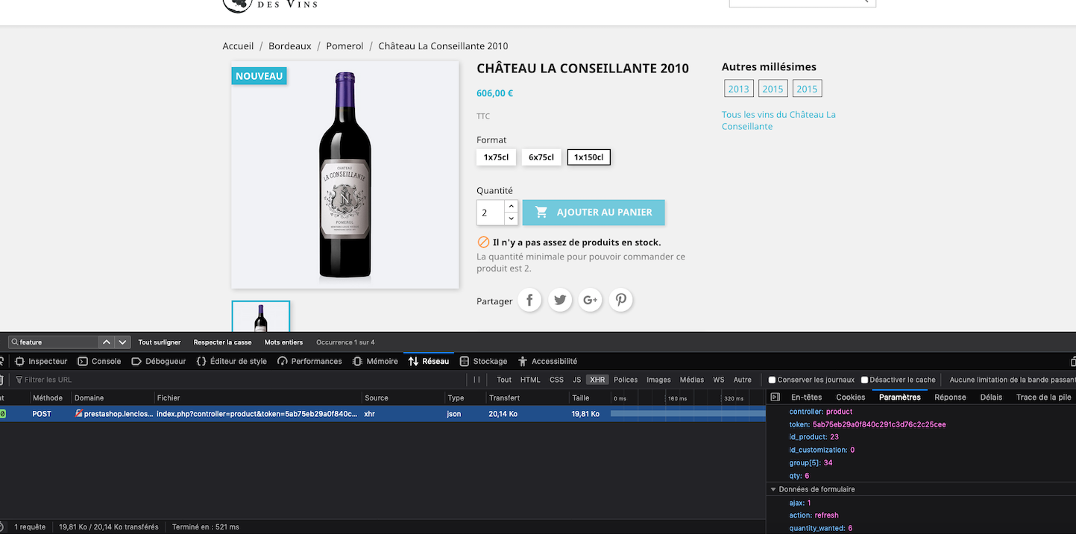1076x534 pixels.
Task: Toggle Tout surligner search option
Action: tap(160, 342)
